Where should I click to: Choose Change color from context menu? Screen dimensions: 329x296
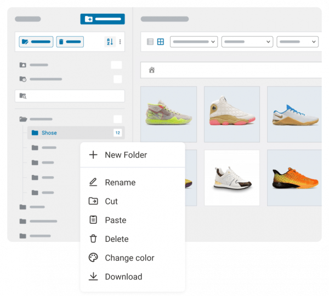[x=133, y=258]
